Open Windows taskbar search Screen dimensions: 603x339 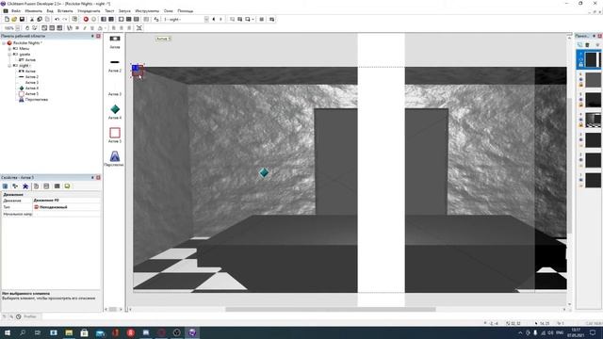point(23,332)
